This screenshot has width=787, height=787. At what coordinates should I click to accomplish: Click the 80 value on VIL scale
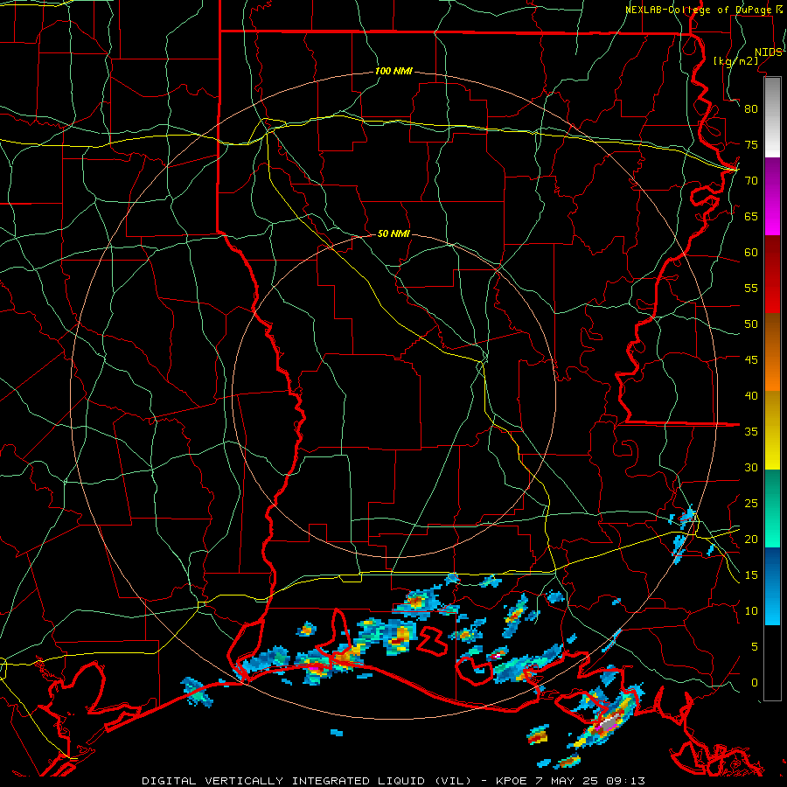click(751, 109)
